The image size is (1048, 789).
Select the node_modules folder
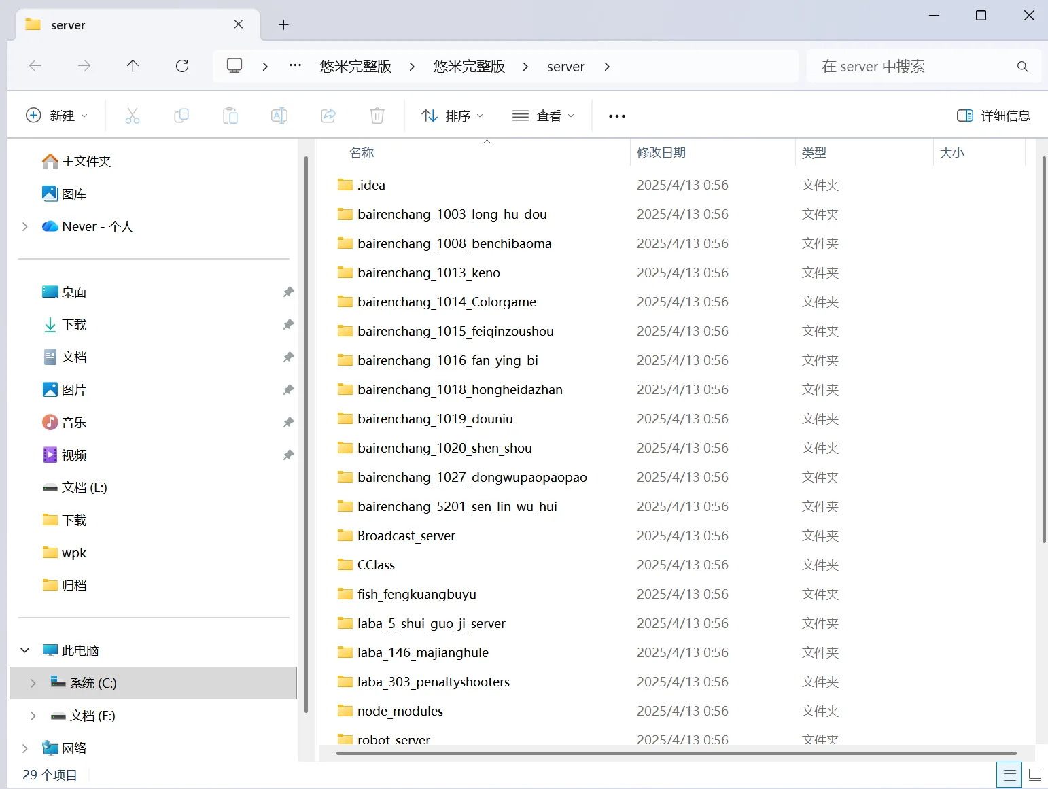[x=400, y=711]
